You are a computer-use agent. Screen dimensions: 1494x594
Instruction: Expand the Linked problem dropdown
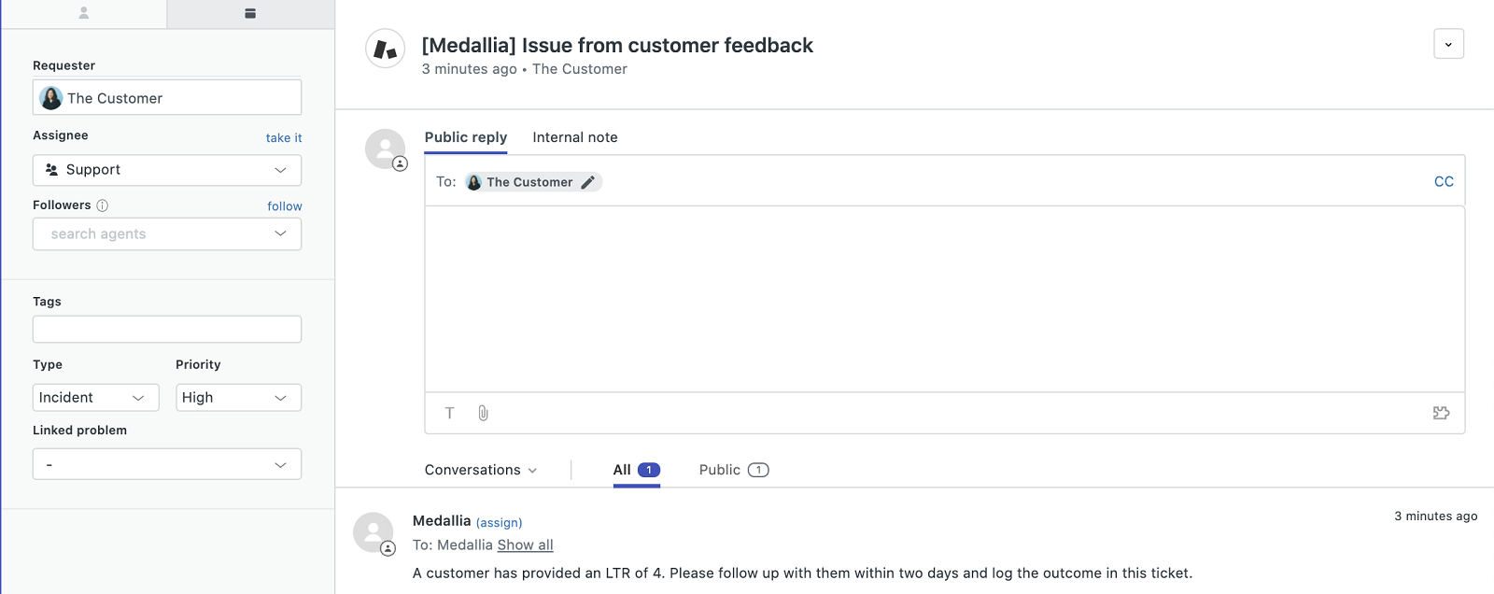[167, 464]
